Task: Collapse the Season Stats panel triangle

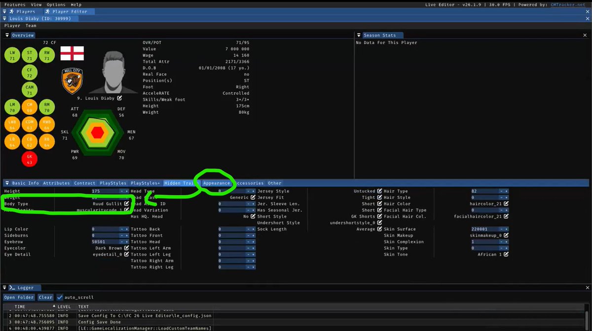Action: pyautogui.click(x=359, y=36)
